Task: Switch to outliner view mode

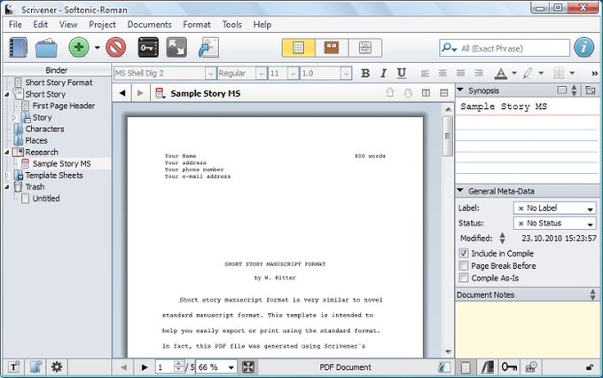Action: pos(365,48)
